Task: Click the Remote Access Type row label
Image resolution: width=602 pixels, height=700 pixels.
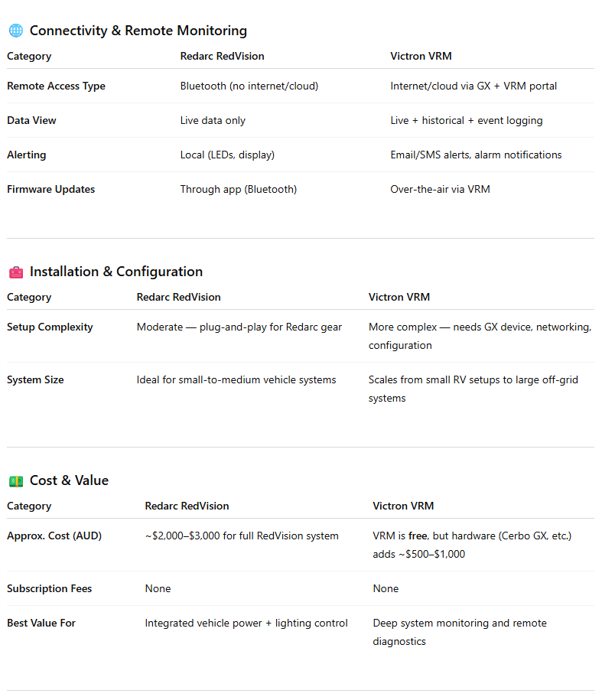Action: coord(56,86)
